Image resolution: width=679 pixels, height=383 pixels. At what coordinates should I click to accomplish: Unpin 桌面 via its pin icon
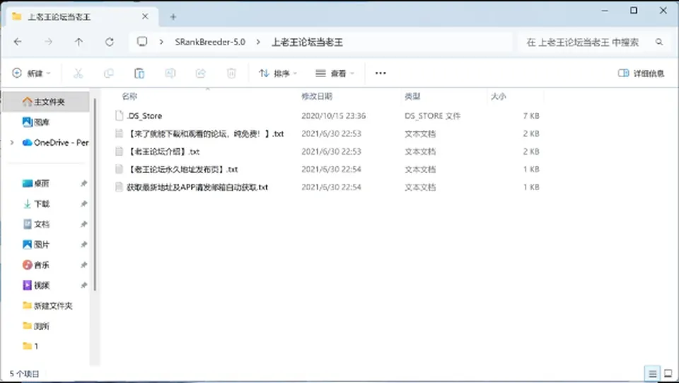point(83,184)
